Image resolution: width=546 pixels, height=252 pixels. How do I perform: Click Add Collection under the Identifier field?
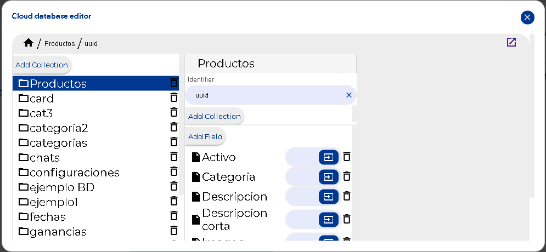(215, 117)
